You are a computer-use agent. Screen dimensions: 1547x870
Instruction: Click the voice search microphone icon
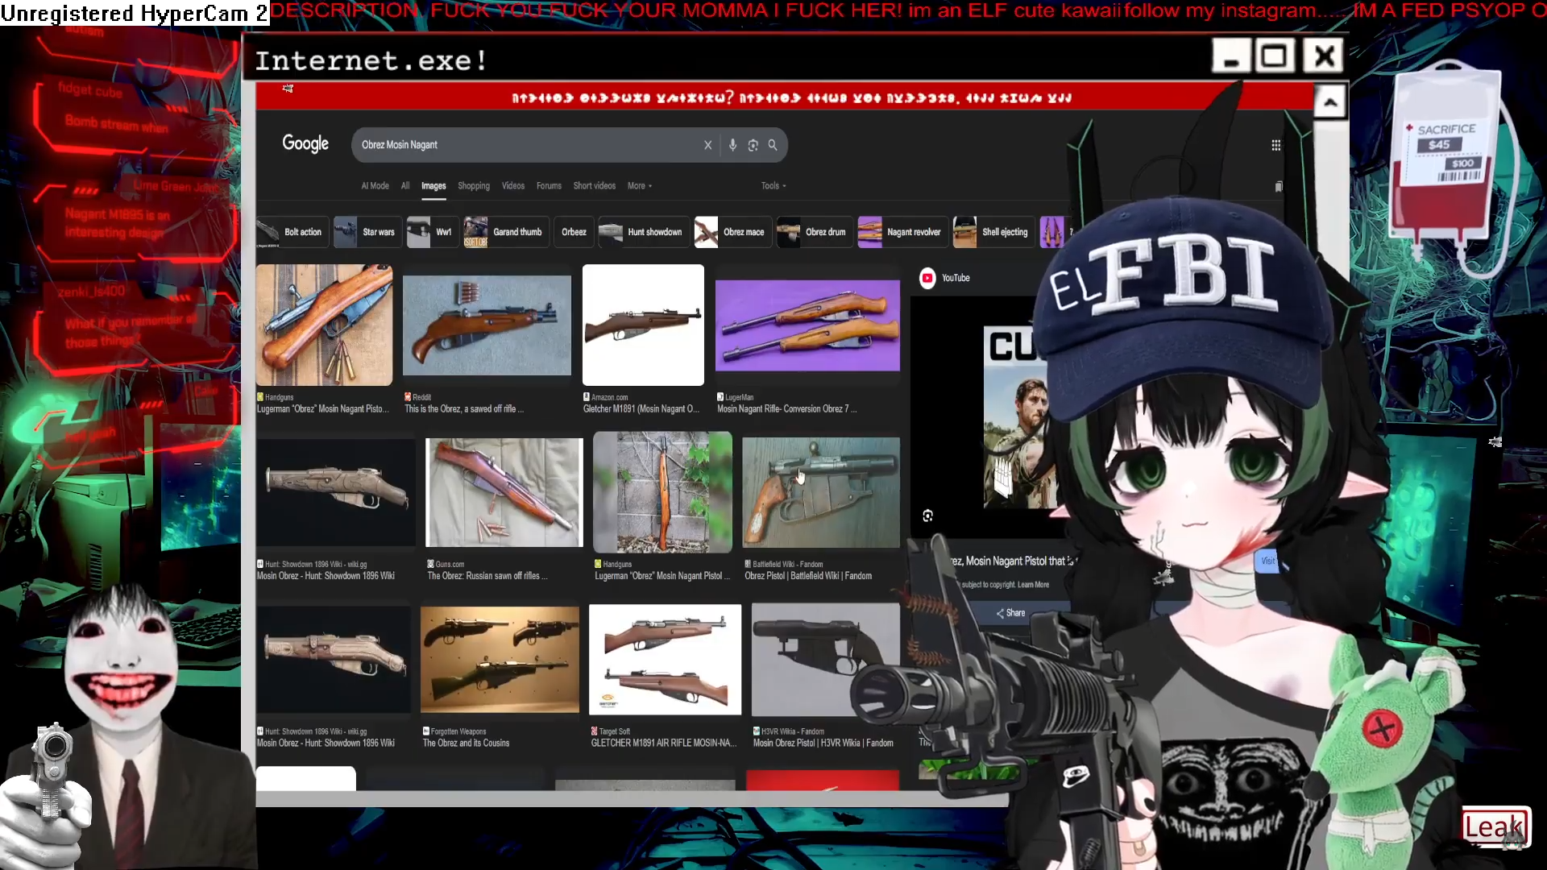[x=732, y=145]
